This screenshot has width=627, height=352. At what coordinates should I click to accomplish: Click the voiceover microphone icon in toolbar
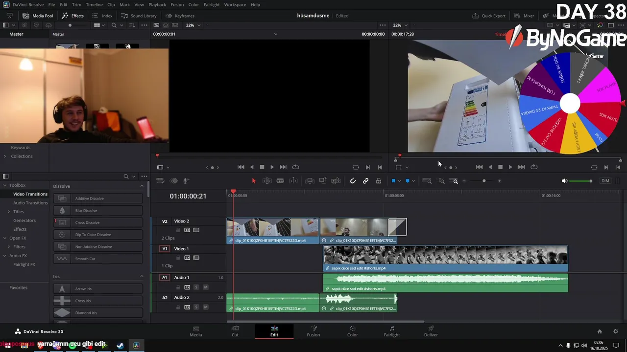186,181
